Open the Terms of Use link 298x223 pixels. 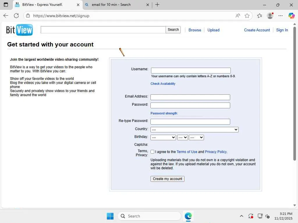tap(187, 152)
